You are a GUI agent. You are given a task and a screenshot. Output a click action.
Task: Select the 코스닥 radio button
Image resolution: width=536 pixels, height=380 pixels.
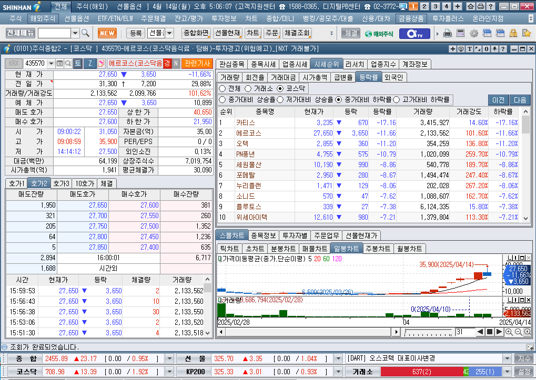[x=280, y=88]
